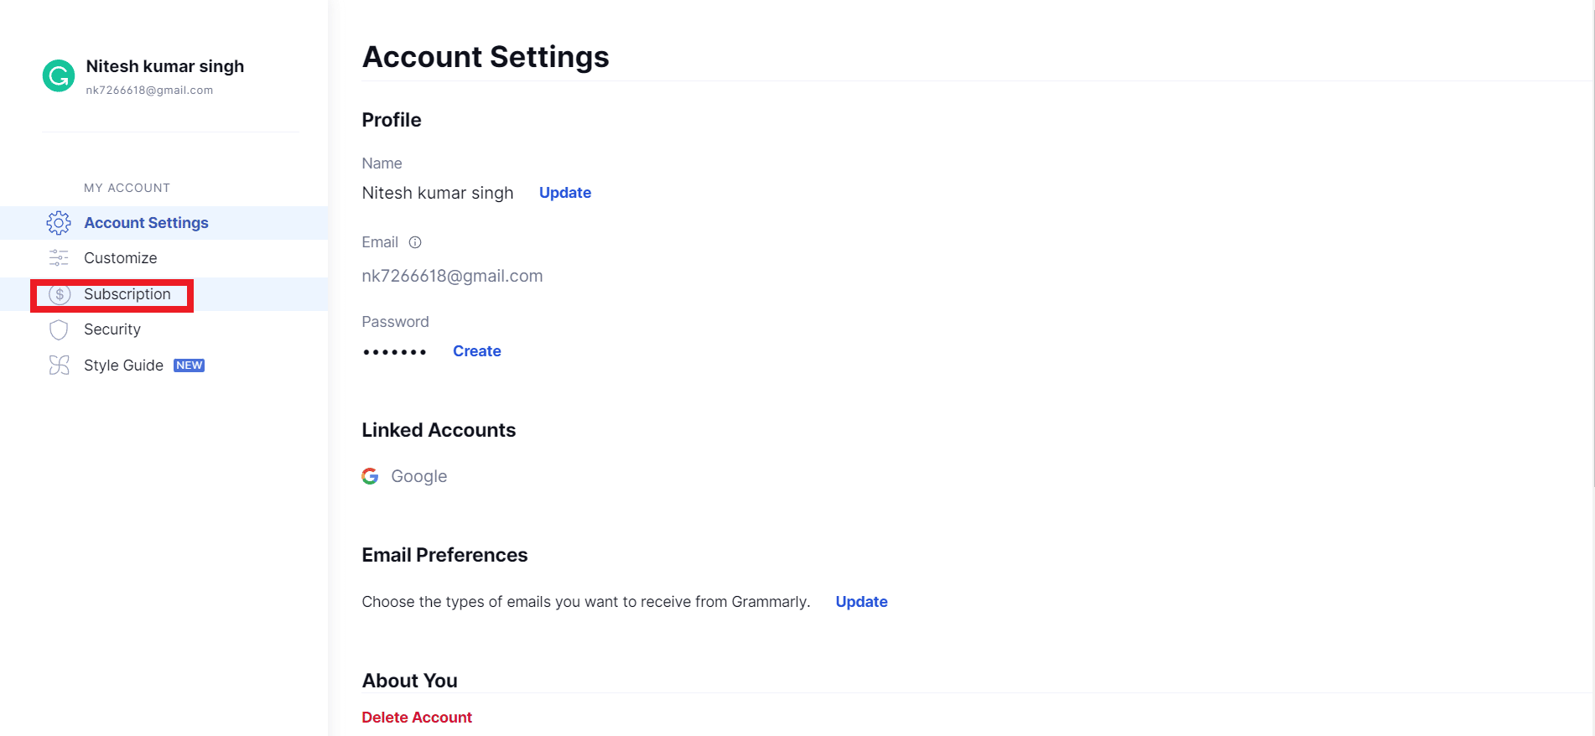
Task: Click the Delete Account link
Action: tap(417, 718)
